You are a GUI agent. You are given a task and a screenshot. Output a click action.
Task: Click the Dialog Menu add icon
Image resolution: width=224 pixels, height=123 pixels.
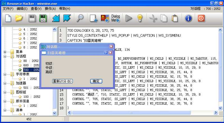[116, 18]
